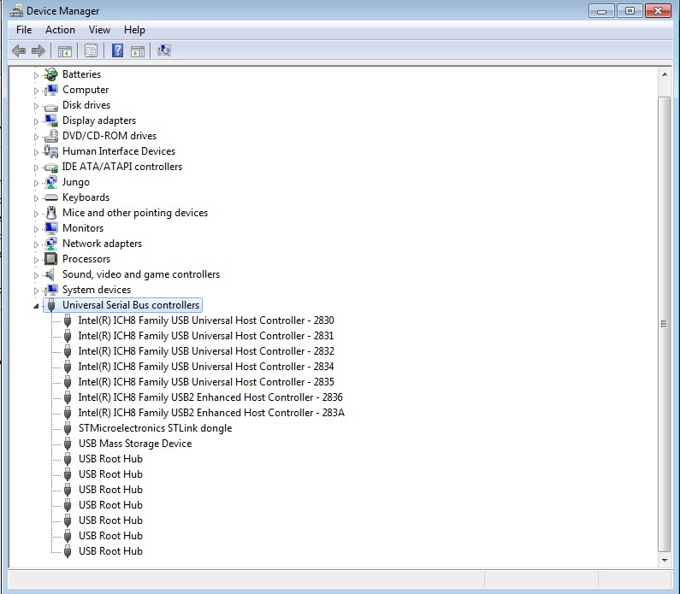Collapse the Universal Serial Bus controllers node
Screen dimensions: 680x594
[36, 306]
